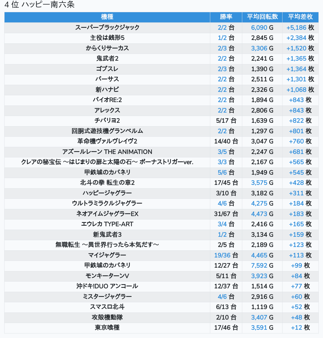Screen dimensions: 323x338
Task: Click the 平均回転数 column header
Action: [262, 17]
